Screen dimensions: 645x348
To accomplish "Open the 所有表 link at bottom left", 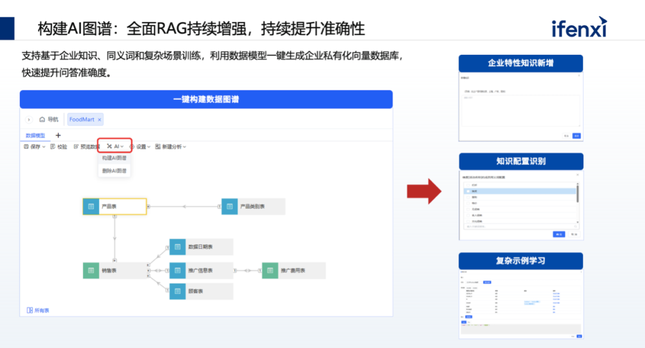I will pyautogui.click(x=38, y=310).
